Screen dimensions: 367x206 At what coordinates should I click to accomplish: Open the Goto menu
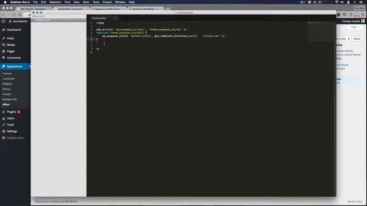point(86,2)
